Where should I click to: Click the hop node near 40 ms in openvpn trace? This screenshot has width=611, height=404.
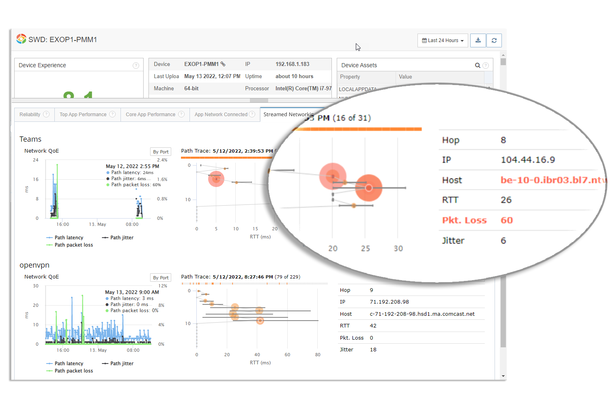tap(260, 321)
